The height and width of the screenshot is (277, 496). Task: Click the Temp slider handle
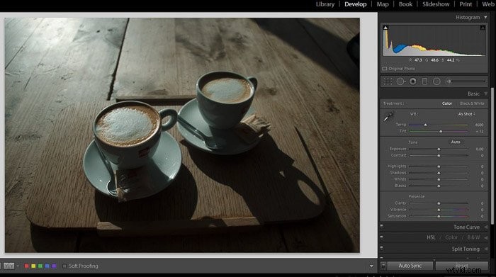click(425, 125)
